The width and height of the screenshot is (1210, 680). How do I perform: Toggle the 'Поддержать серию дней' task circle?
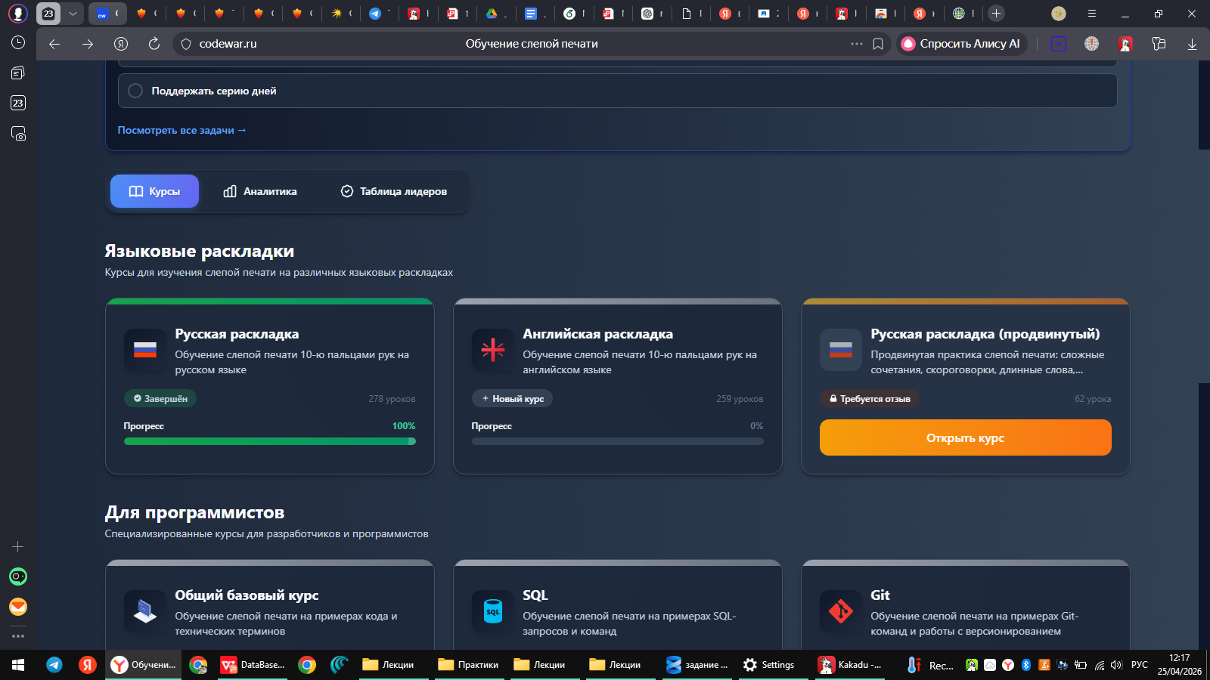[x=135, y=91]
